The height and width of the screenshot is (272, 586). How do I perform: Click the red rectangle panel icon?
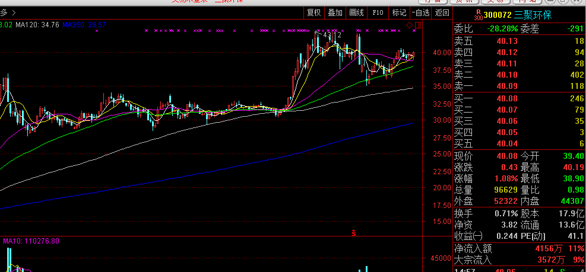[x=418, y=25]
